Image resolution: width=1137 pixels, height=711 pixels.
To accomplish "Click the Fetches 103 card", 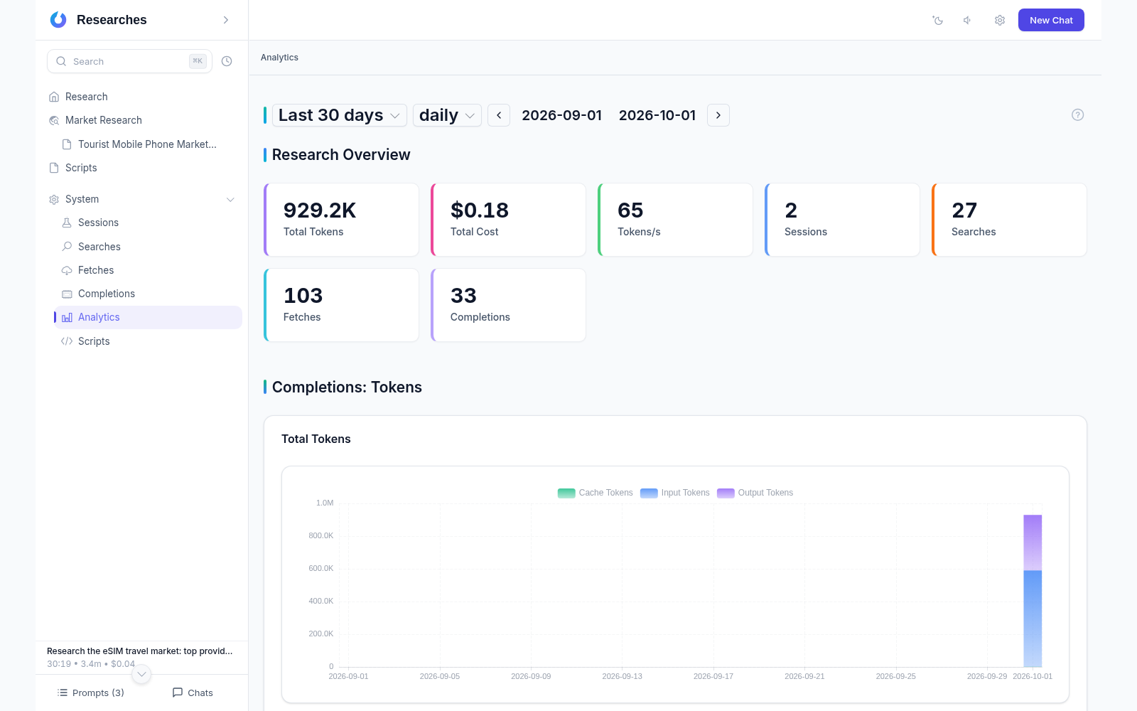I will pyautogui.click(x=341, y=305).
